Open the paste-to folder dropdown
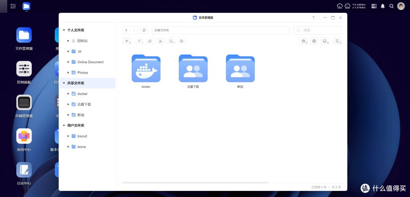Screen dimensions: 410x197 click(171, 41)
